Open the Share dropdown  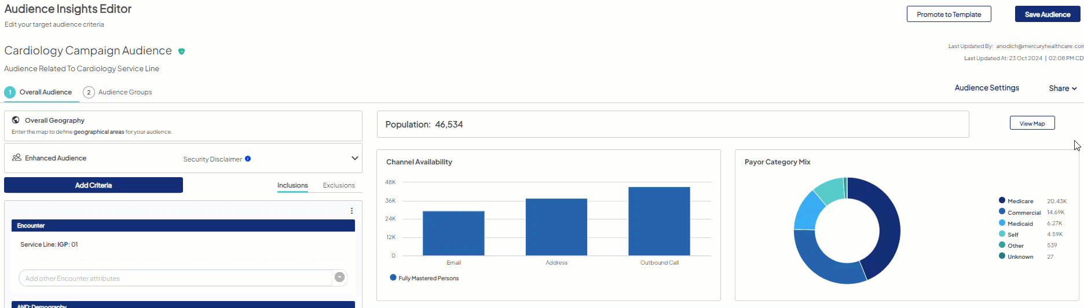[x=1062, y=89]
